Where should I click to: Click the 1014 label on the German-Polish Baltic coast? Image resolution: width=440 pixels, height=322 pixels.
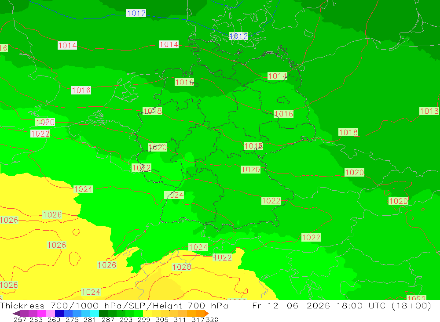point(277,76)
